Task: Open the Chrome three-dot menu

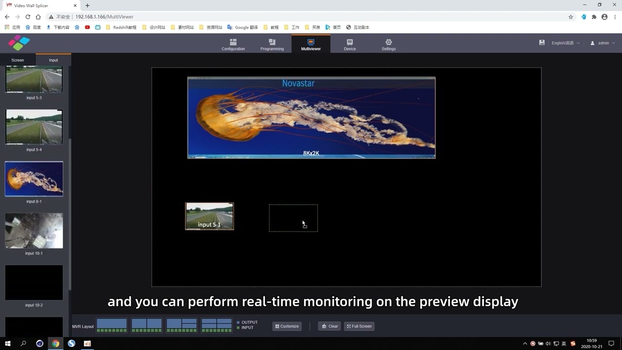Action: tap(615, 17)
